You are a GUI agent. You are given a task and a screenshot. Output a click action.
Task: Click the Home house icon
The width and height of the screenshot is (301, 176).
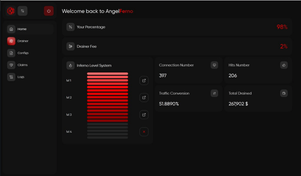[11, 29]
